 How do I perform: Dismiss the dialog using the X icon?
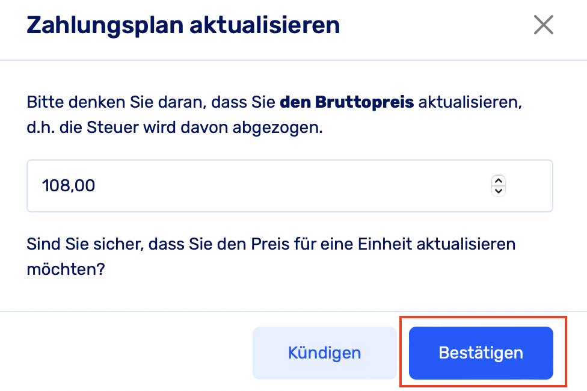pyautogui.click(x=543, y=25)
